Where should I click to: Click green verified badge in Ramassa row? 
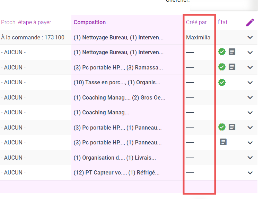tap(222, 67)
